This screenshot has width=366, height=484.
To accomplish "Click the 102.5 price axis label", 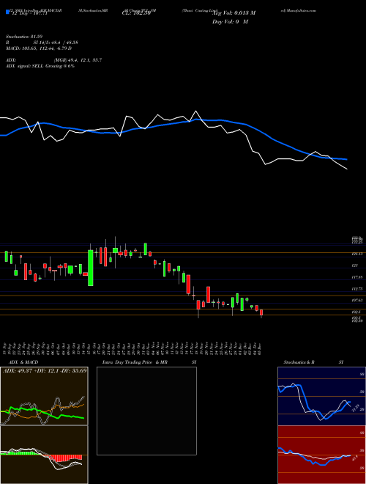I will (356, 312).
